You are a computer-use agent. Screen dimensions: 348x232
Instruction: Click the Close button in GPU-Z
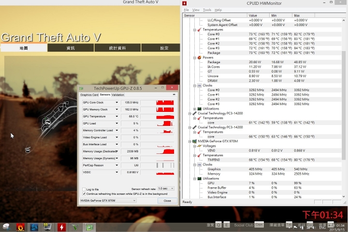[167, 201]
